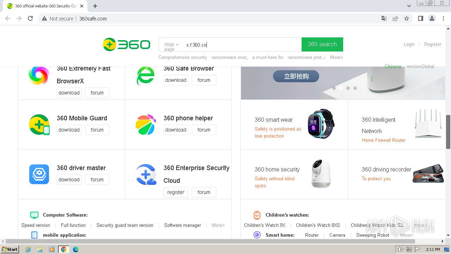Download 360 driver master
This screenshot has width=451, height=254.
coord(69,180)
